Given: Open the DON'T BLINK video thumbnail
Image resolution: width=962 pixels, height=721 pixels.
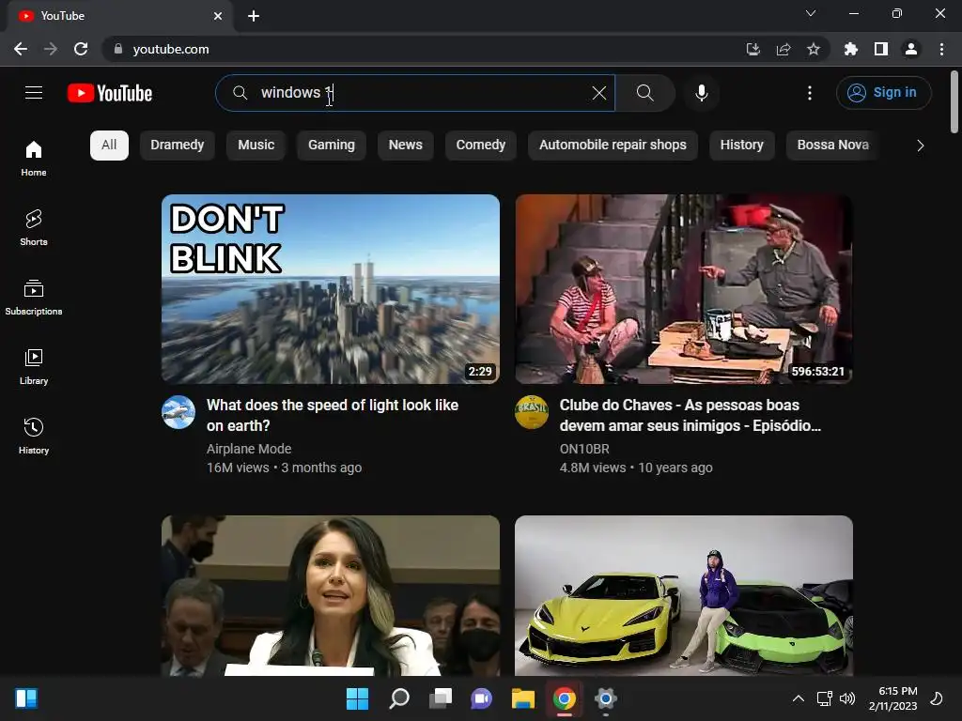Looking at the screenshot, I should (x=331, y=289).
